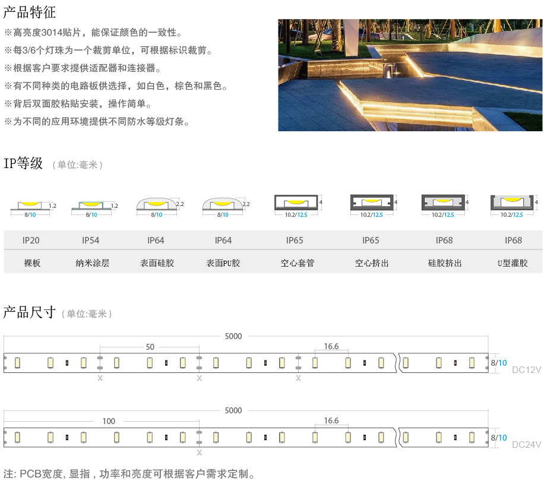Click the 50 dimension on DC12V strip
Viewport: 544px width, 484px height.
click(x=150, y=347)
